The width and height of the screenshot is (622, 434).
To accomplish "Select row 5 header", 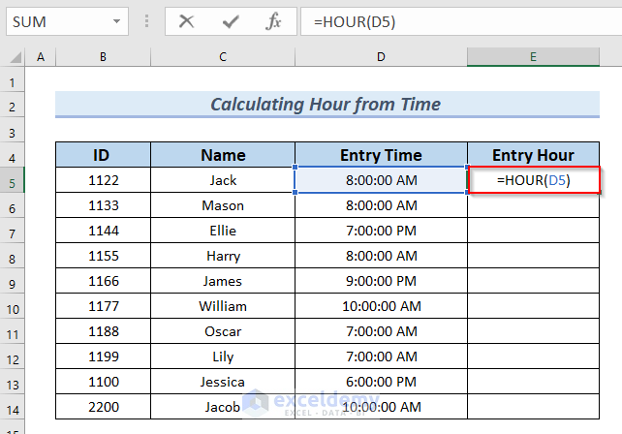I will (15, 180).
